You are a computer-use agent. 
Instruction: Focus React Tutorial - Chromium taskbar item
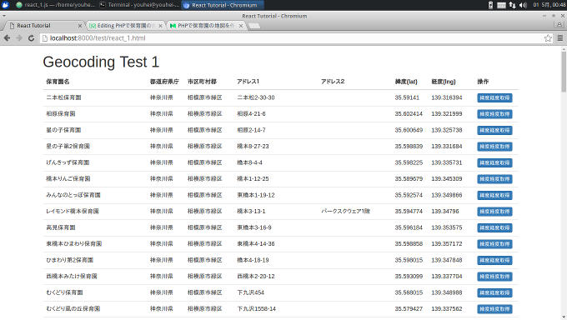(223, 5)
